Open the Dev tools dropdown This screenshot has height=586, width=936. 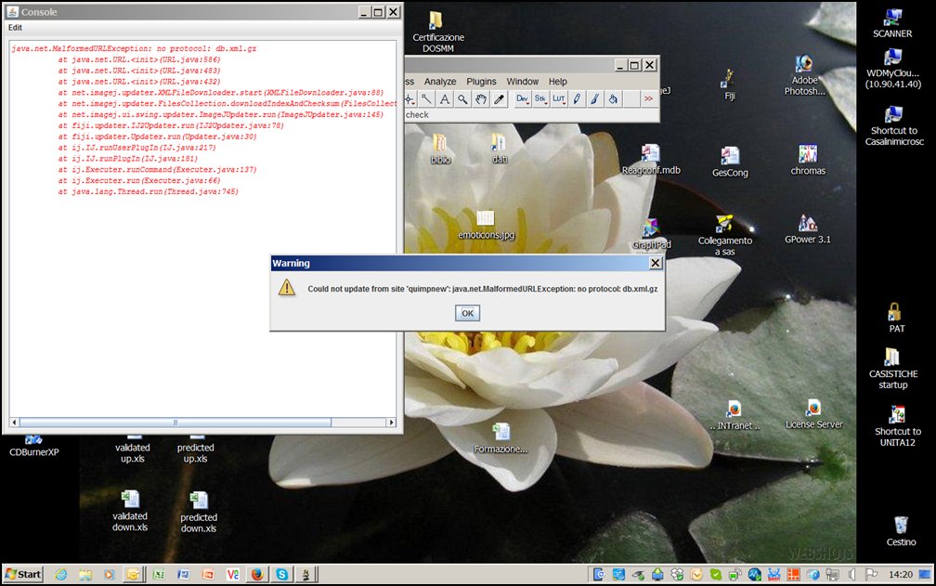click(x=522, y=98)
